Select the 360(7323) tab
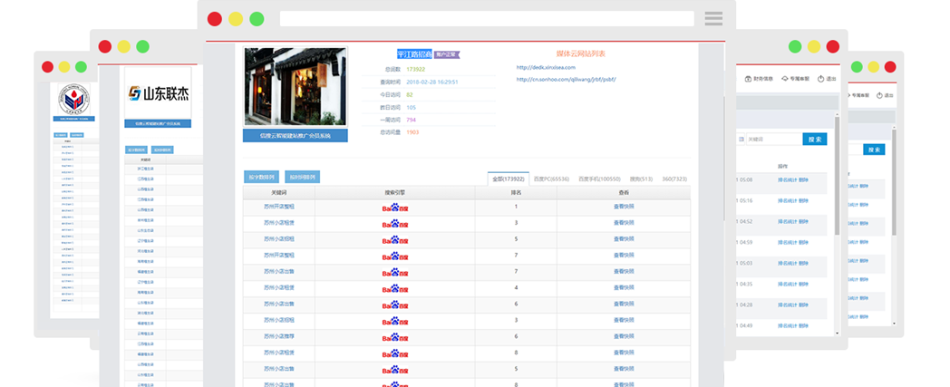 pyautogui.click(x=674, y=179)
